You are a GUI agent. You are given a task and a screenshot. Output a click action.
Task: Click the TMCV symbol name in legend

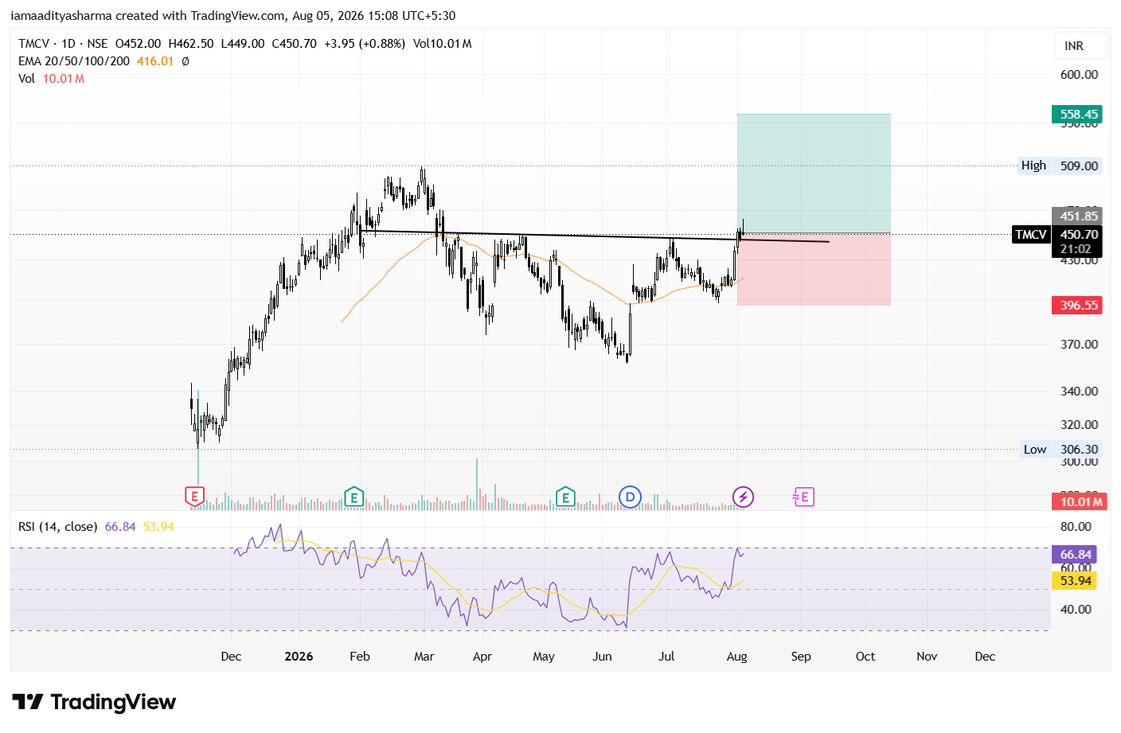click(x=34, y=44)
